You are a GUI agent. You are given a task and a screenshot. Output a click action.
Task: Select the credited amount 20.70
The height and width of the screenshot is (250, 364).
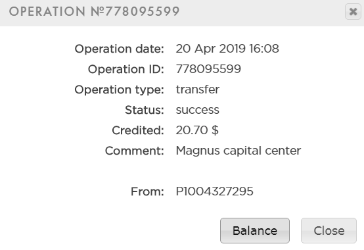click(x=192, y=130)
